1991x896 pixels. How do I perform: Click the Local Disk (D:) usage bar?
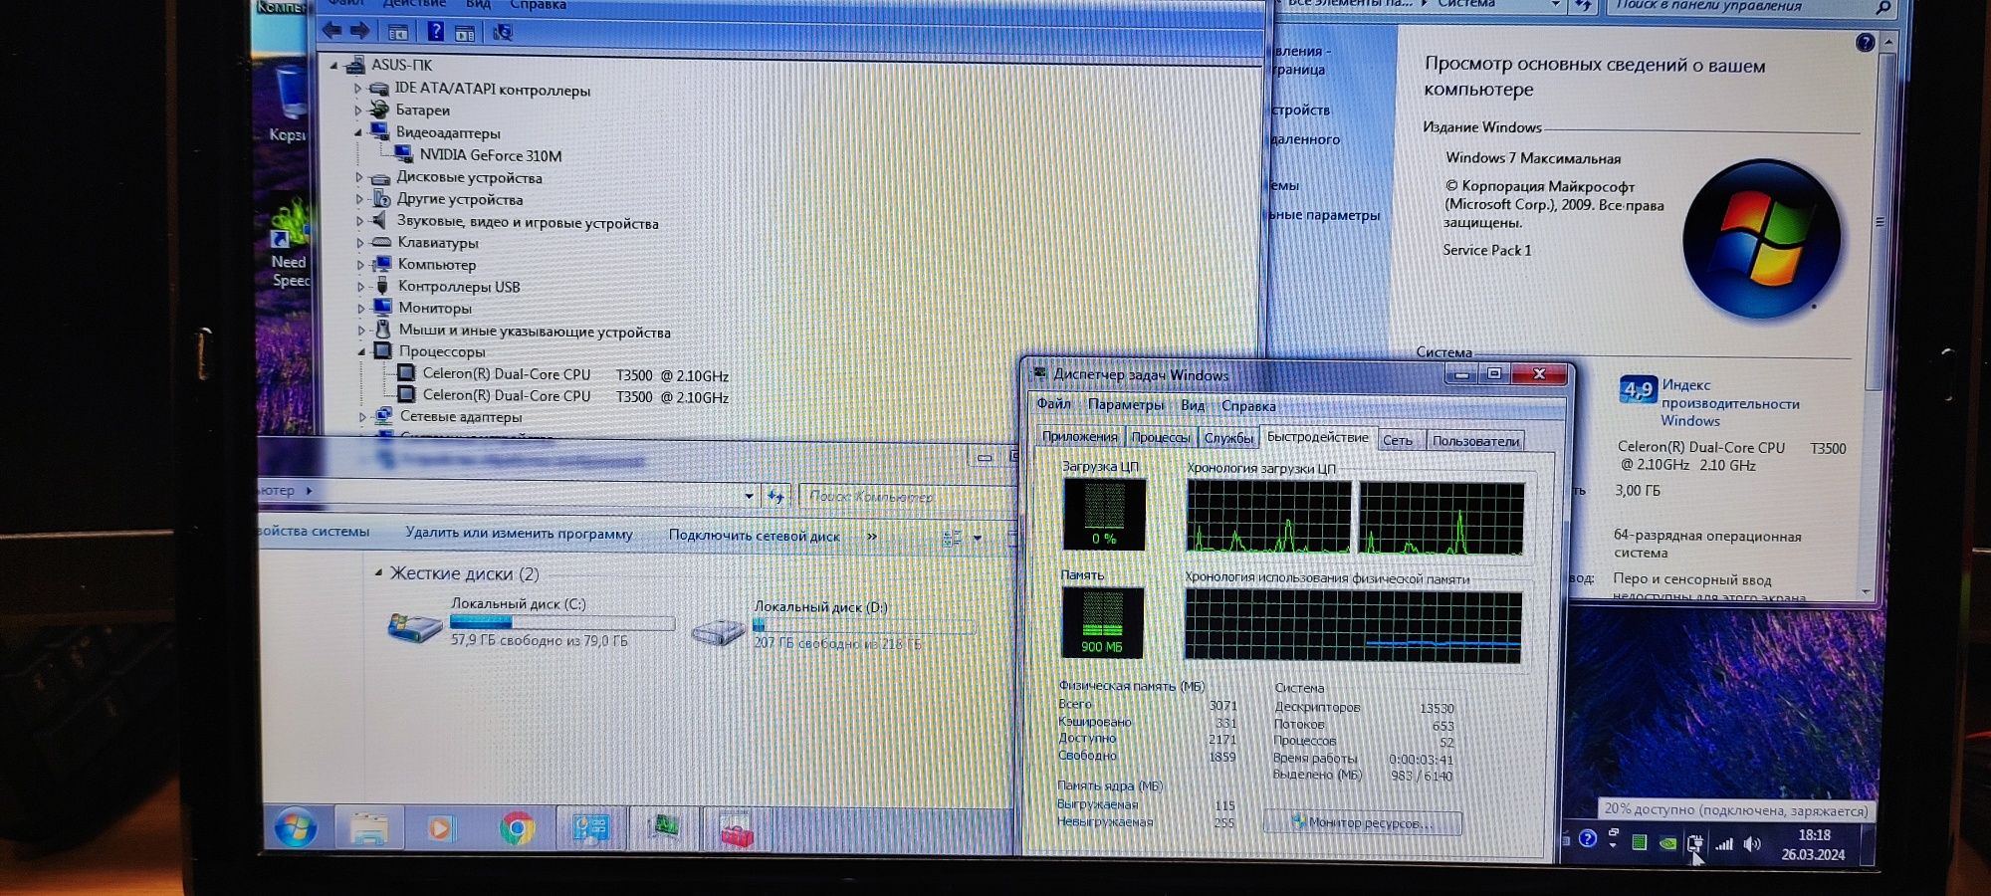point(862,625)
